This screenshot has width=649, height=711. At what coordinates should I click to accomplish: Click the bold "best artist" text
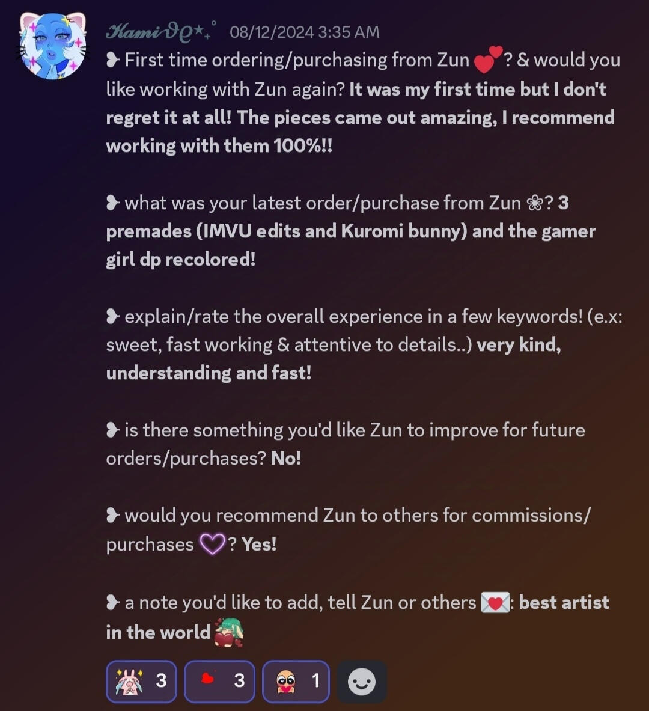(x=564, y=603)
